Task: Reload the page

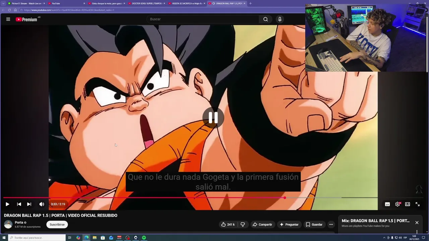Action: (x=9, y=10)
